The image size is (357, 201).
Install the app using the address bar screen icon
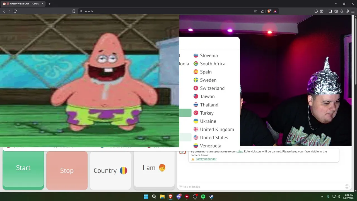click(x=256, y=11)
